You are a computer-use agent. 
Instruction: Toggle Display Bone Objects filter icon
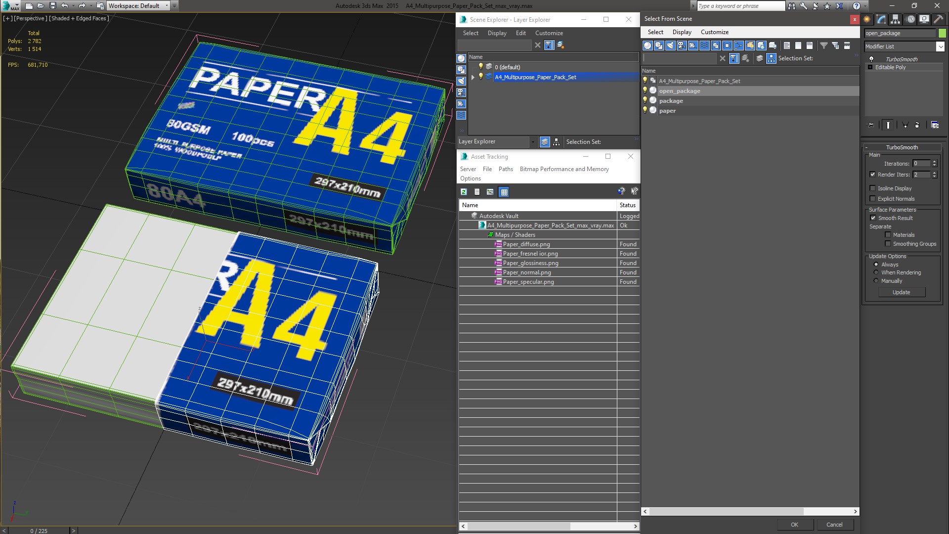pyautogui.click(x=738, y=45)
